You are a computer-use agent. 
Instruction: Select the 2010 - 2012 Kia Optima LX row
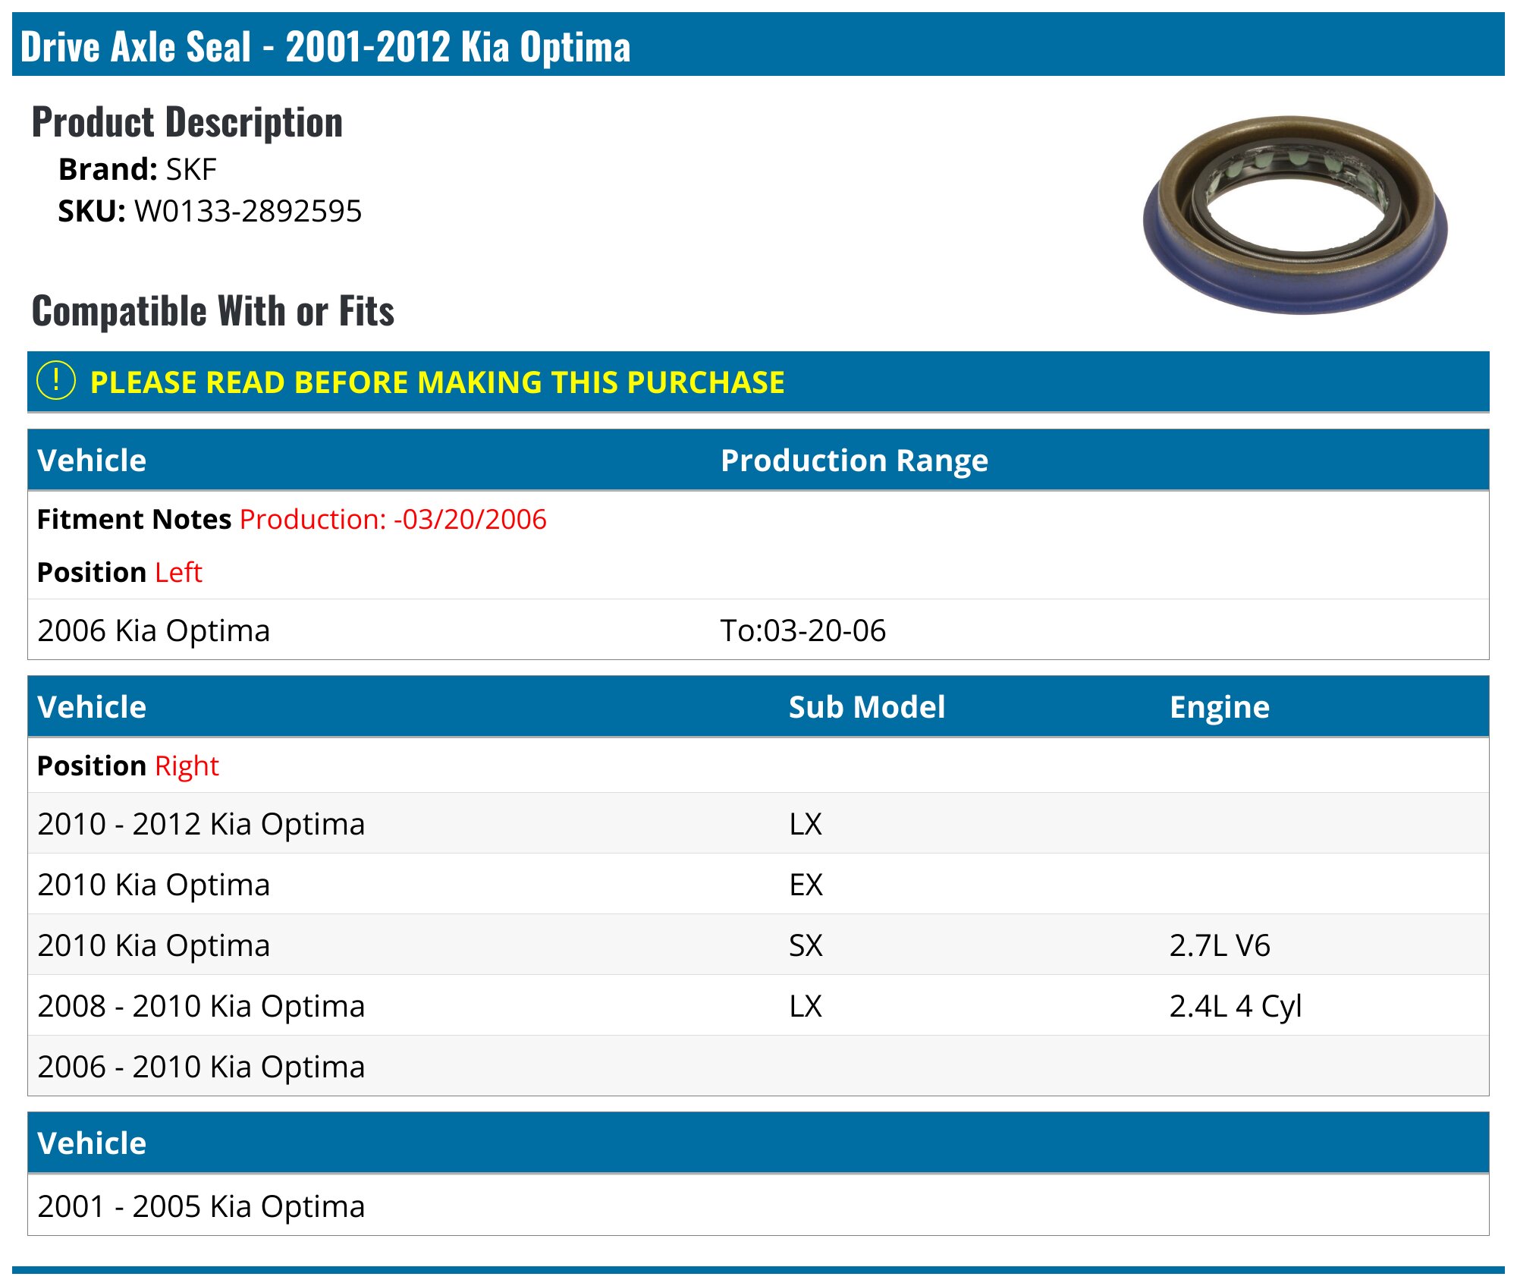click(x=201, y=824)
